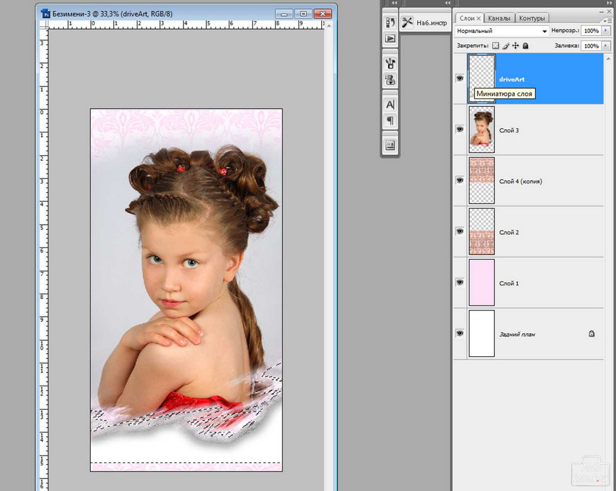Open the blend mode dropdown Нормальный

(x=502, y=31)
